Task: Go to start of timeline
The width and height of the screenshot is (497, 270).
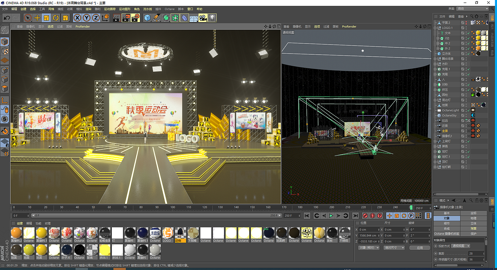Action: click(x=307, y=216)
